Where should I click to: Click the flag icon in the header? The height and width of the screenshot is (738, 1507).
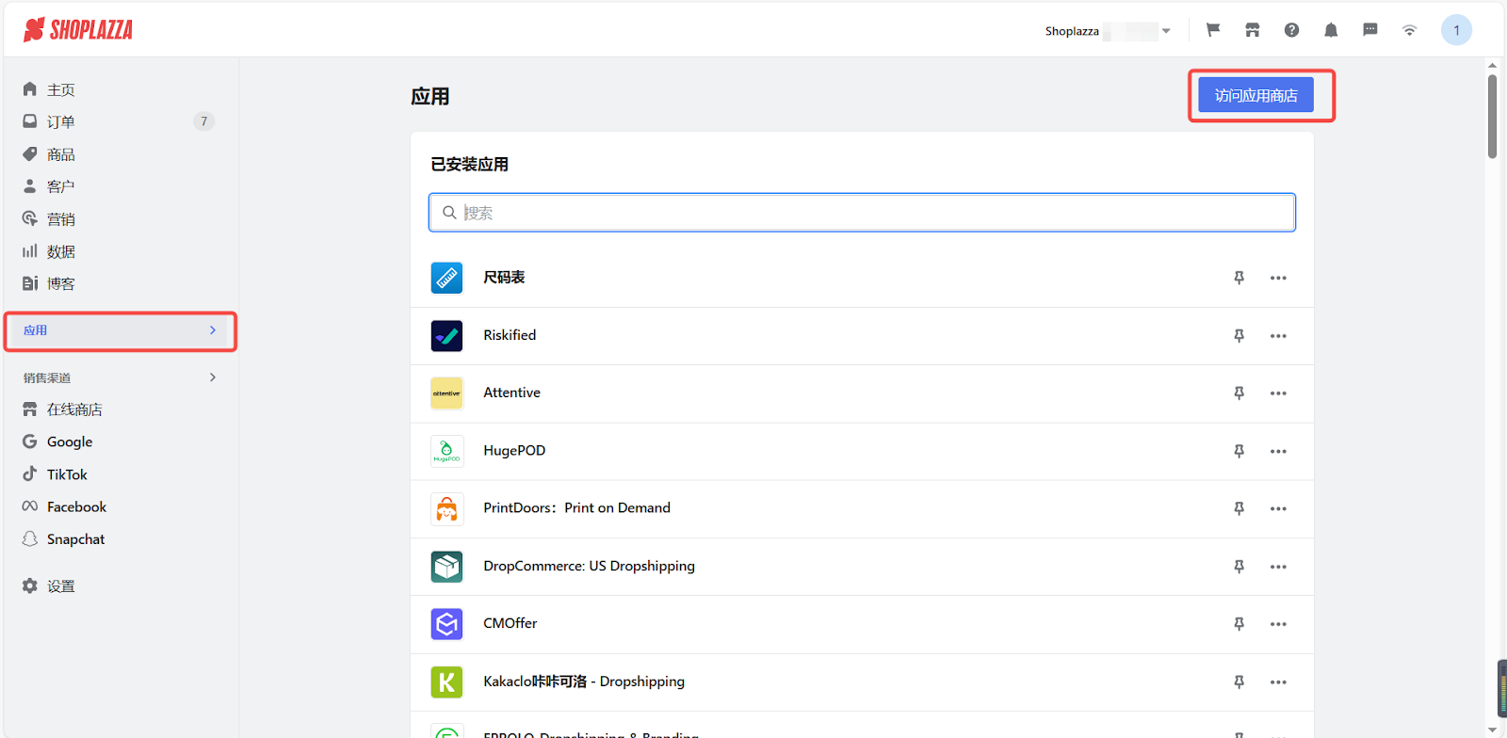point(1213,30)
